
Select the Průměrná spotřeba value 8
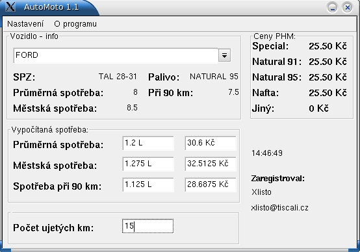[x=135, y=92]
